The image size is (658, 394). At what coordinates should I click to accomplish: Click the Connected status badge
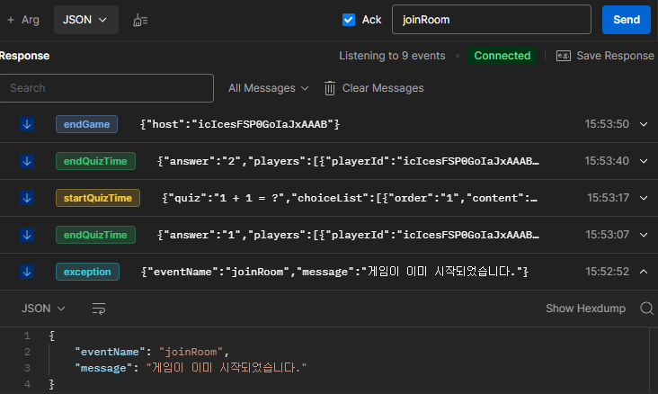click(x=502, y=56)
